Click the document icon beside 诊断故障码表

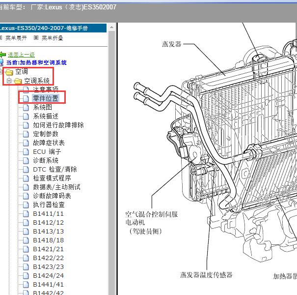[x=26, y=196]
